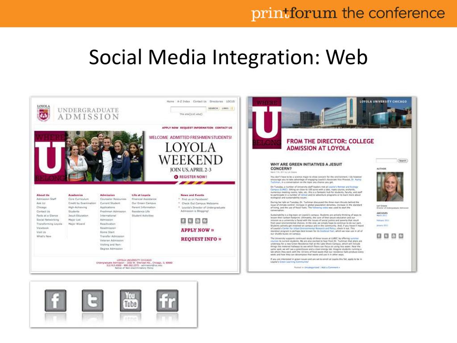Click CONTACT US in maroon nav bar
The image size is (457, 343).
point(224,128)
